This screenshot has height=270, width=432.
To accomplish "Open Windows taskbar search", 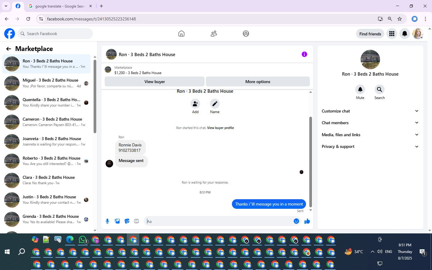I will 22,252.
